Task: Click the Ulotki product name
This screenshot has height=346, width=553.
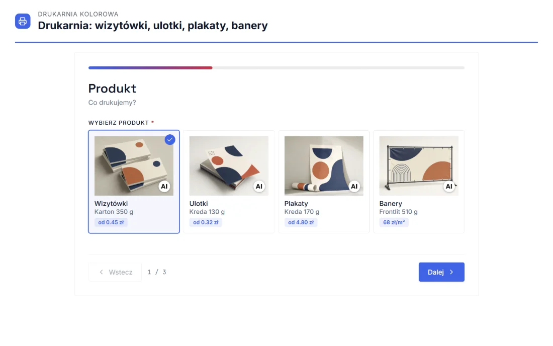Action: [199, 204]
